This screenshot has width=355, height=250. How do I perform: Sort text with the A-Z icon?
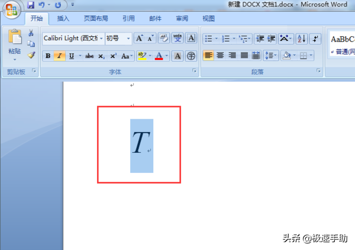[x=301, y=39]
